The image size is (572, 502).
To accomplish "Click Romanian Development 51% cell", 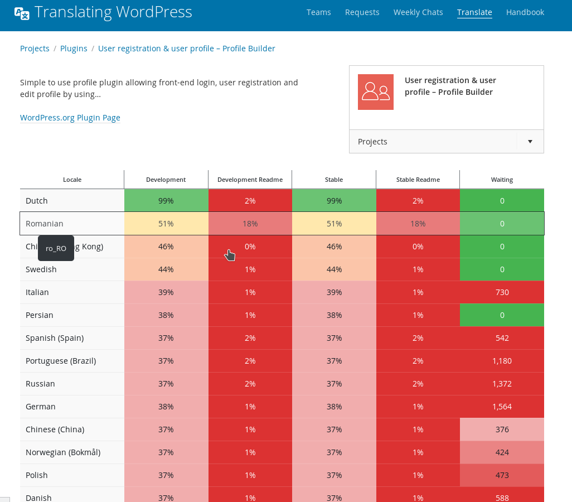I will (x=166, y=224).
